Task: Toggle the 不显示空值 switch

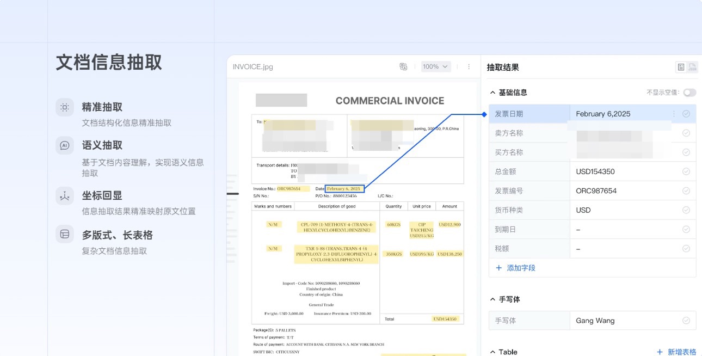Action: click(x=689, y=93)
